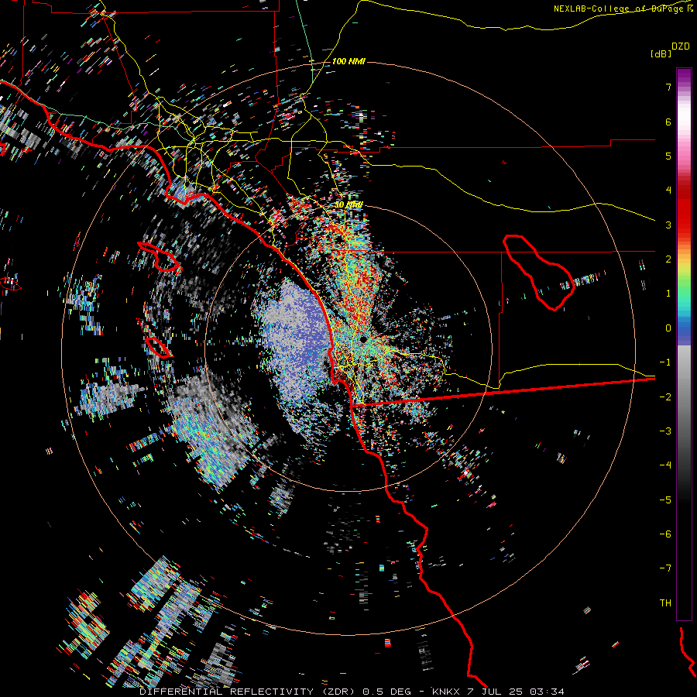Click the color scale bar at 0 dB blue
Image resolution: width=697 pixels, height=697 pixels.
[684, 328]
